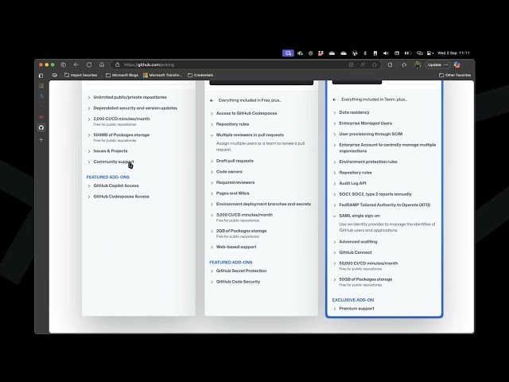Expand Environment deployment branches and secrets
Image resolution: width=509 pixels, height=382 pixels.
pyautogui.click(x=260, y=204)
